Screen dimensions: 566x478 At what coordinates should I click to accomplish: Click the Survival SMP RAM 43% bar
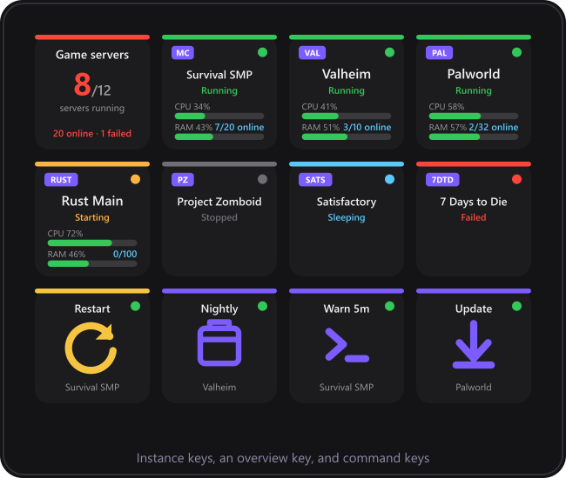[x=219, y=136]
